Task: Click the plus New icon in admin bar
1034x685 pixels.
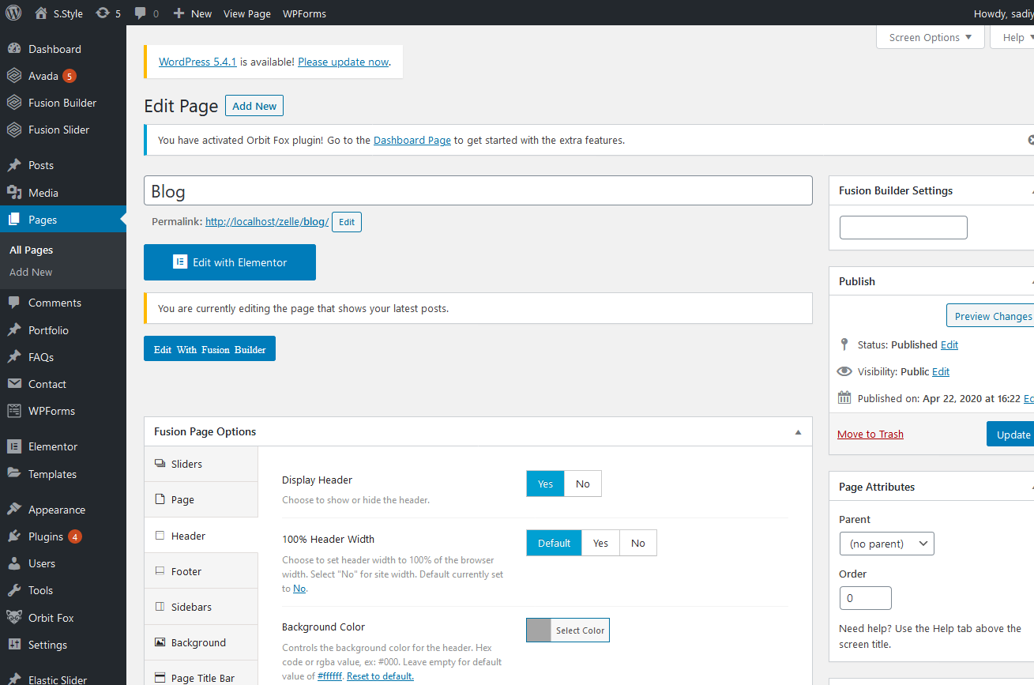Action: (x=179, y=13)
